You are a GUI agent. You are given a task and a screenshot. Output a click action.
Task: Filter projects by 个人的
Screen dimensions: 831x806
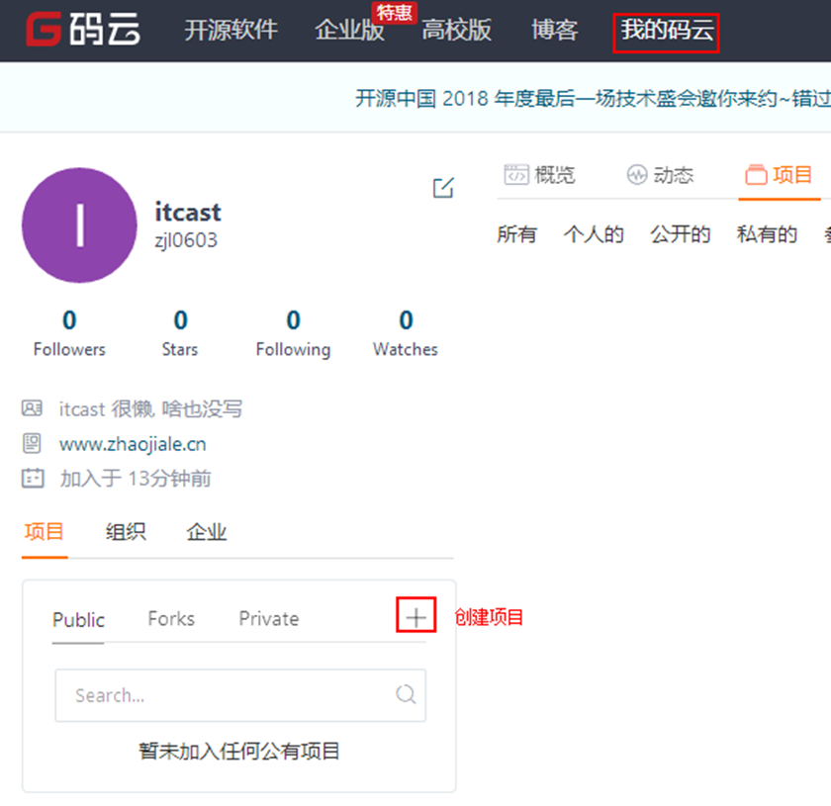pyautogui.click(x=594, y=233)
